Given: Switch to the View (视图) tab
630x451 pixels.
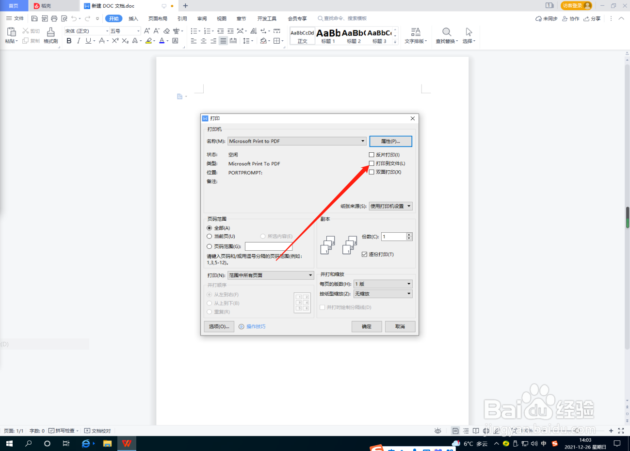Looking at the screenshot, I should pyautogui.click(x=222, y=18).
